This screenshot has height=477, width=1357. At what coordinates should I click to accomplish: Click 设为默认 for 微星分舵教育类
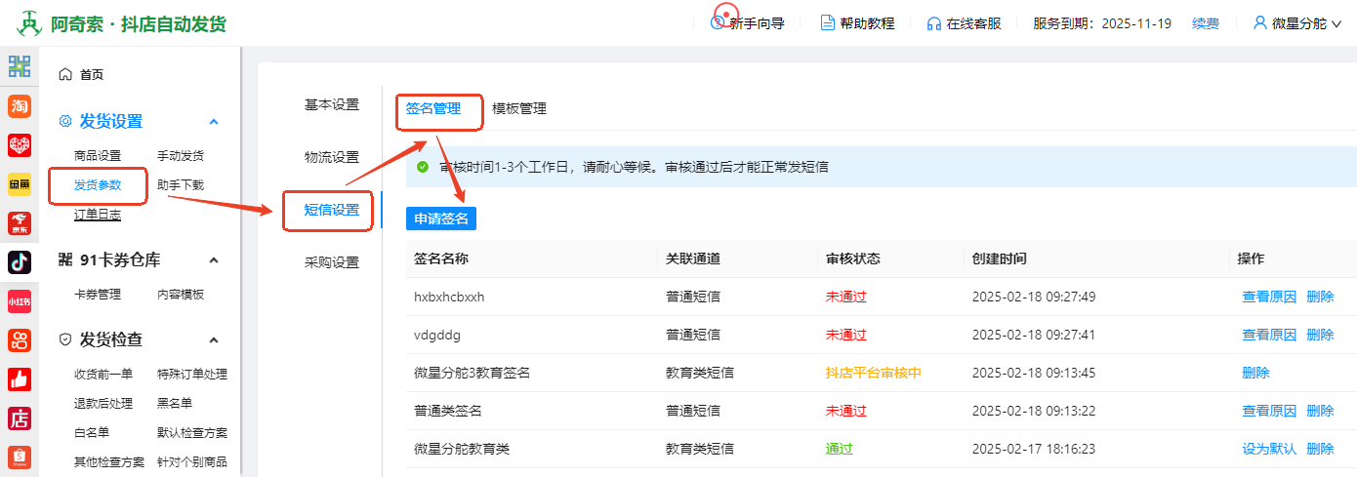coord(1269,449)
